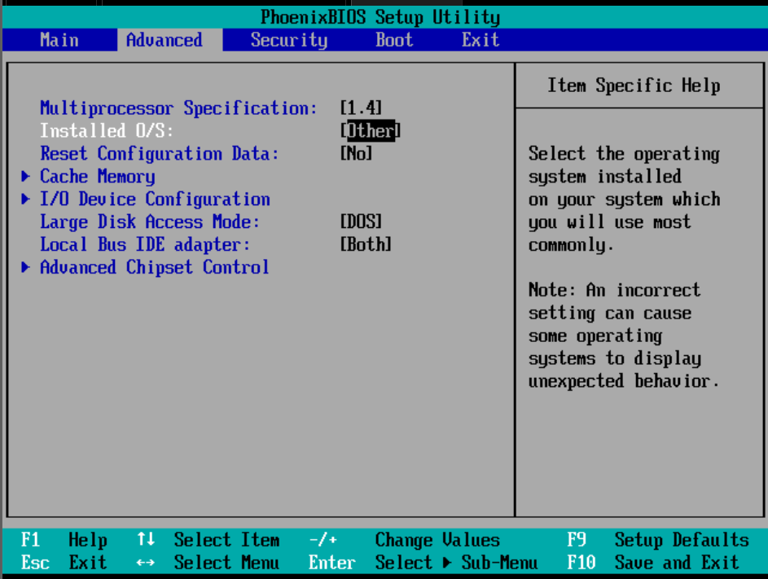
Task: Change the highlighted [Other] OS value
Action: coord(371,131)
